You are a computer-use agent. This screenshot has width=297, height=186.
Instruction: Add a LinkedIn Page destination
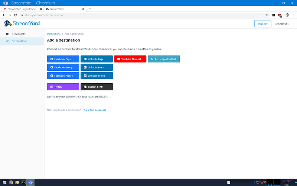(97, 59)
